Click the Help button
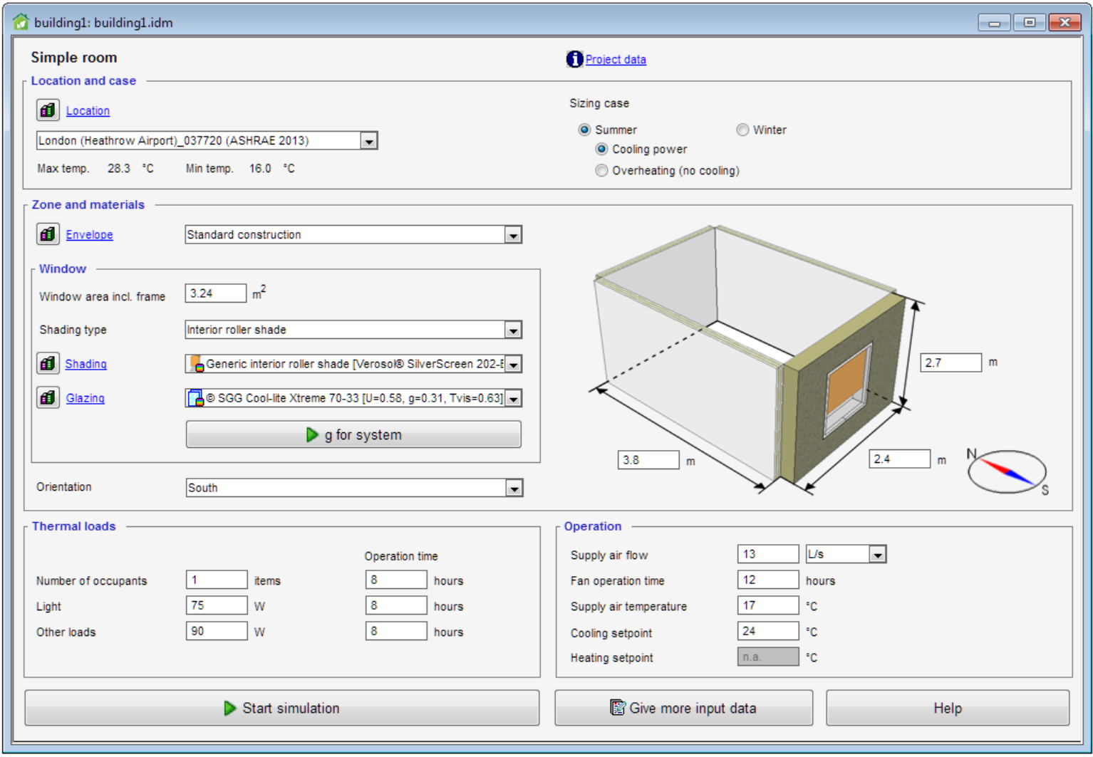 coord(947,708)
